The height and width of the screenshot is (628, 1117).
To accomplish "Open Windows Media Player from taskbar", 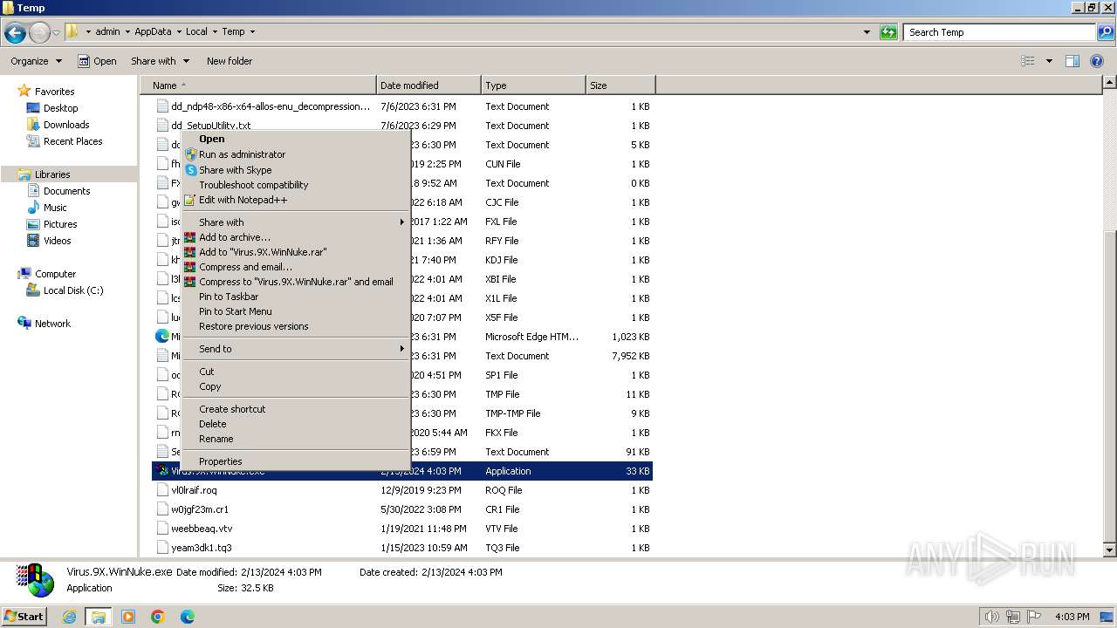I will [128, 617].
